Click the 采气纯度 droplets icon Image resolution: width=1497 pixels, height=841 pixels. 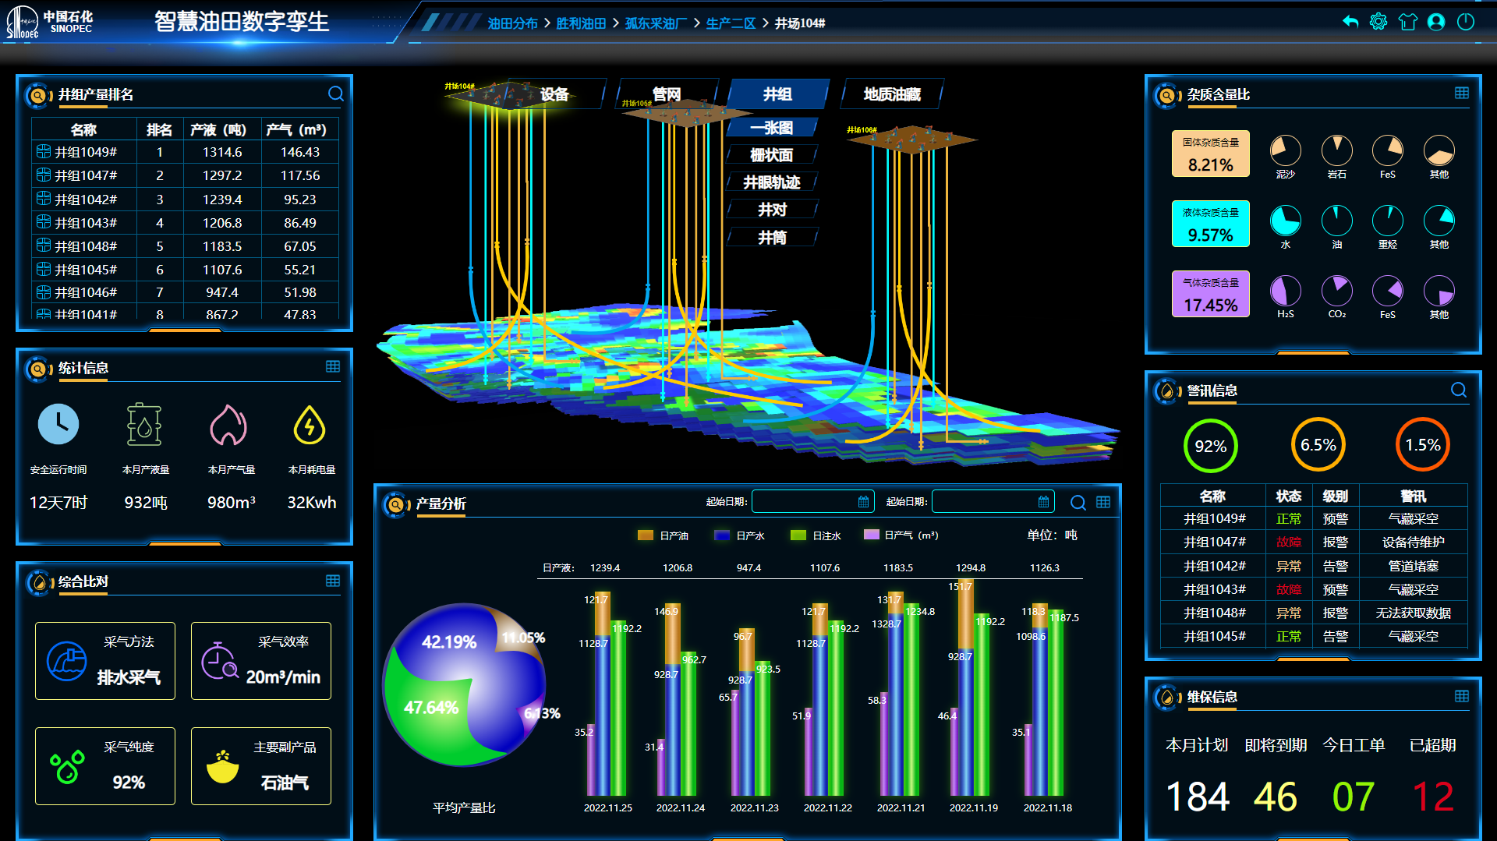pyautogui.click(x=67, y=767)
